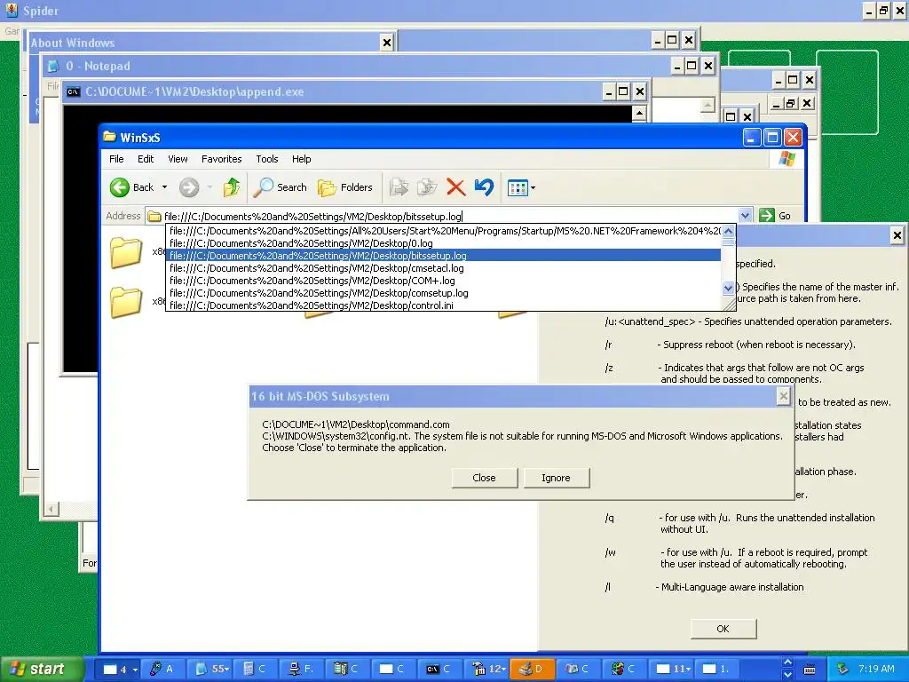This screenshot has width=909, height=682.
Task: Select the cmsetacl.log address suggestion
Action: click(x=444, y=268)
